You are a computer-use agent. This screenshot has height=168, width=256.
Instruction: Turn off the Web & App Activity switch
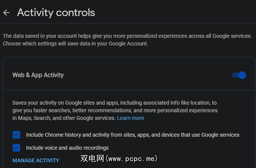(239, 75)
